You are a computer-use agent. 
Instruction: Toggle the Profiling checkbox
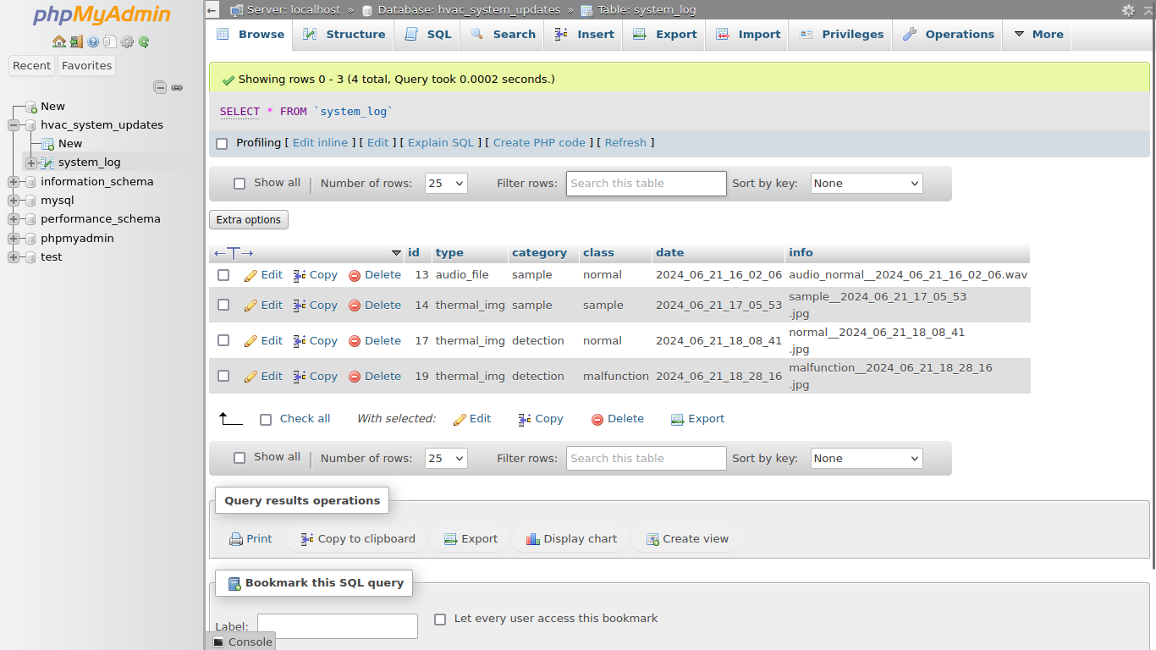(x=222, y=144)
